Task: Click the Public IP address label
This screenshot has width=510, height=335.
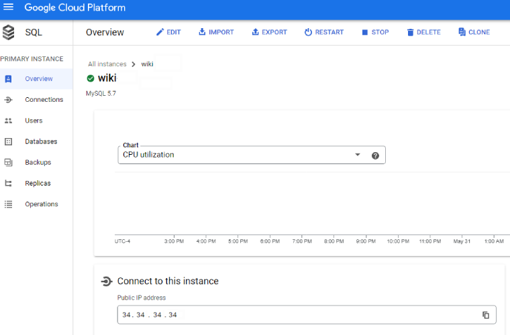Action: coord(142,297)
